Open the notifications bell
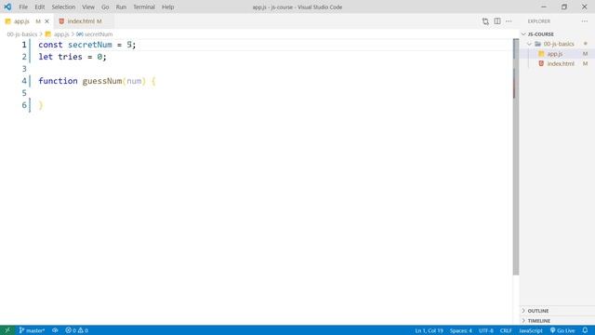Image resolution: width=595 pixels, height=335 pixels. (x=585, y=330)
